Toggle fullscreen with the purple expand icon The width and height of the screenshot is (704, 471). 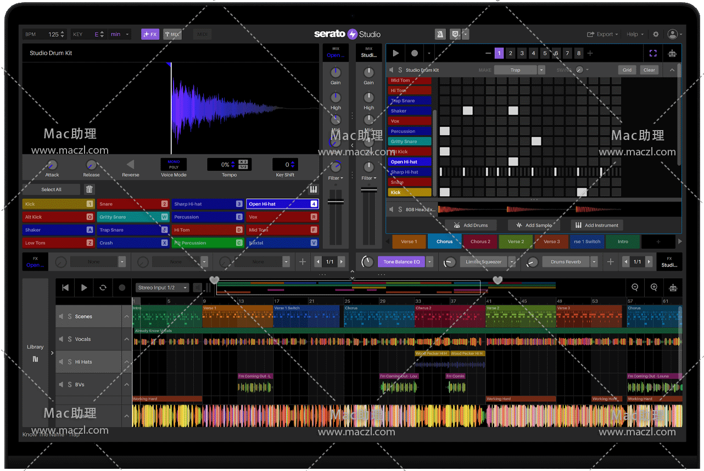[653, 53]
